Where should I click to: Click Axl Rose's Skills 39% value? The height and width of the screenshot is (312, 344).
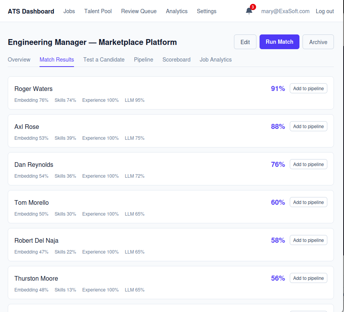click(x=65, y=138)
